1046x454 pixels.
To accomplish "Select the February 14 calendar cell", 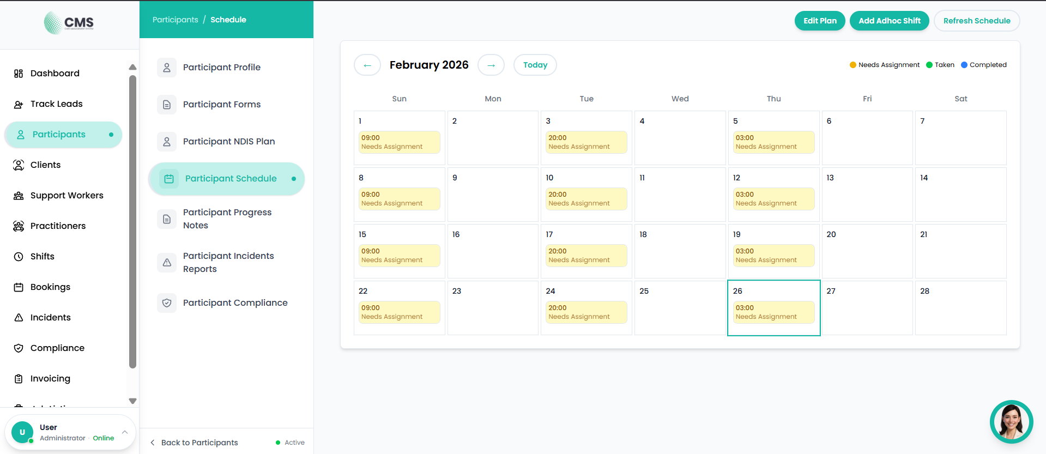I will click(x=961, y=195).
